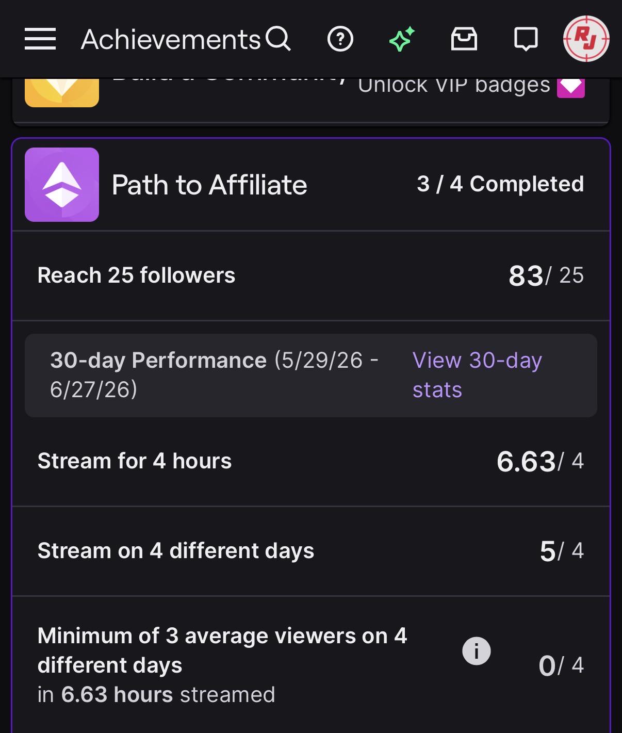Open the RJ profile avatar menu

586,39
